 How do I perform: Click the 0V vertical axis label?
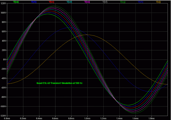4,60
